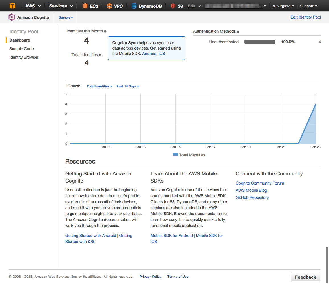This screenshot has height=284, width=329.
Task: Switch to the Sample Code section
Action: pos(21,49)
